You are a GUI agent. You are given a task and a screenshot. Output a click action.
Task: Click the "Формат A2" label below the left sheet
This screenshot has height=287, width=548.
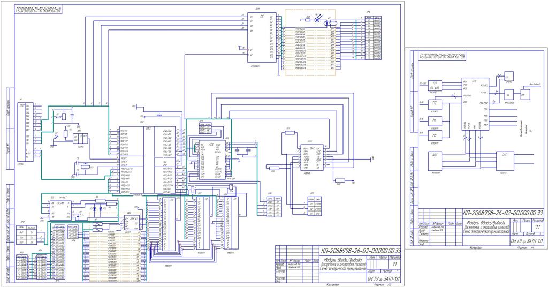point(382,284)
